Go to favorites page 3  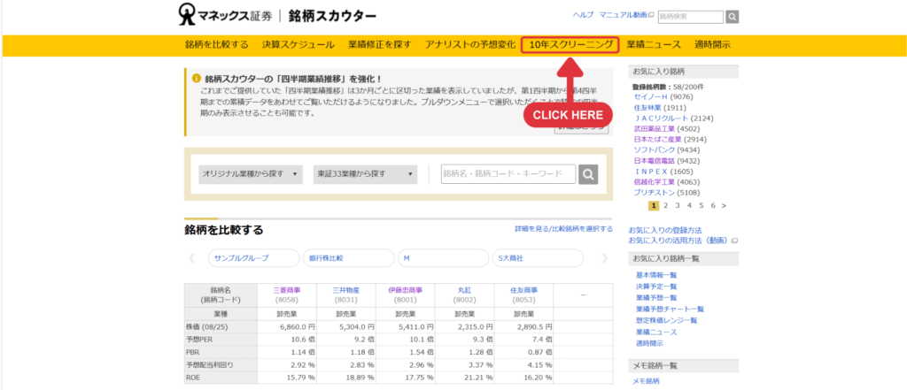coord(678,205)
